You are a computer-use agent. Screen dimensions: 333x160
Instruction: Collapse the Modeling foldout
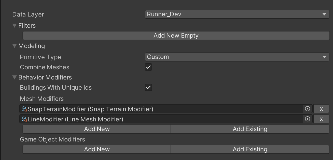tap(15, 46)
